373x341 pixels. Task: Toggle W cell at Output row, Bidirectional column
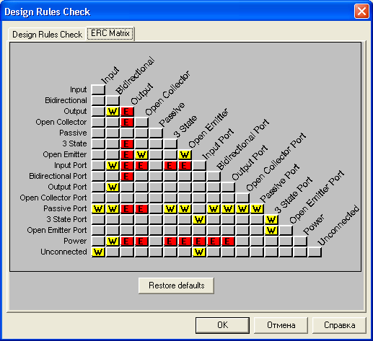tap(113, 111)
